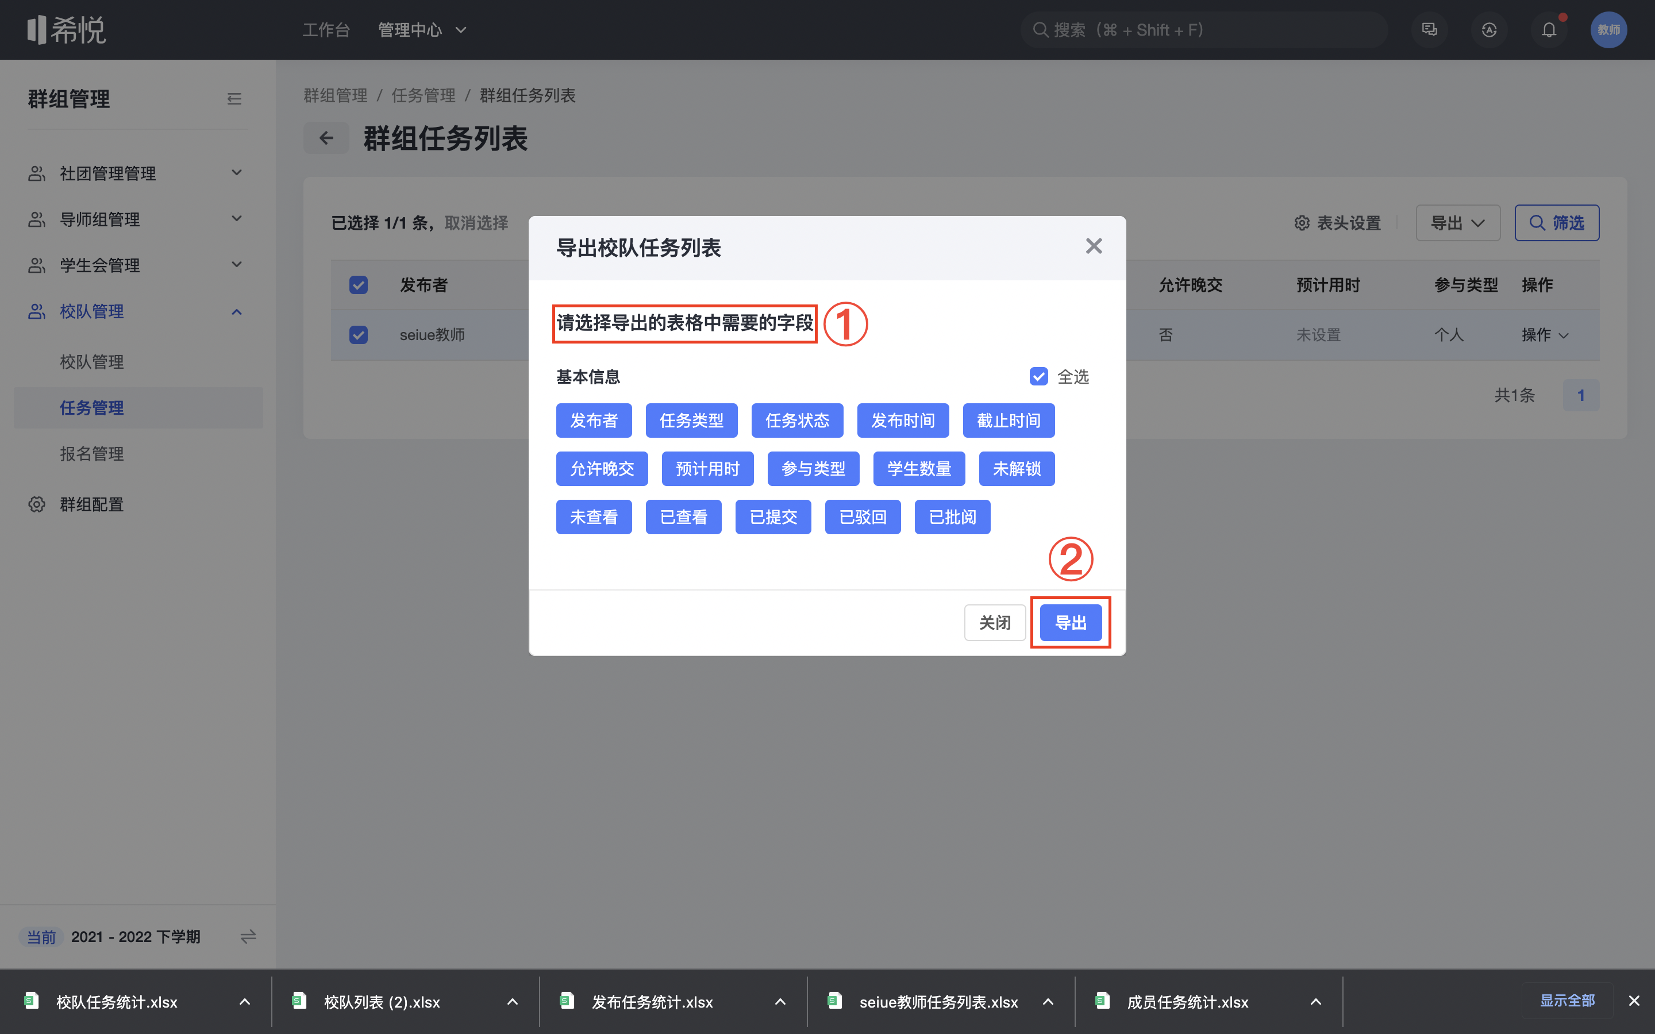
Task: Click the 表头设置 gear icon
Action: coord(1302,223)
